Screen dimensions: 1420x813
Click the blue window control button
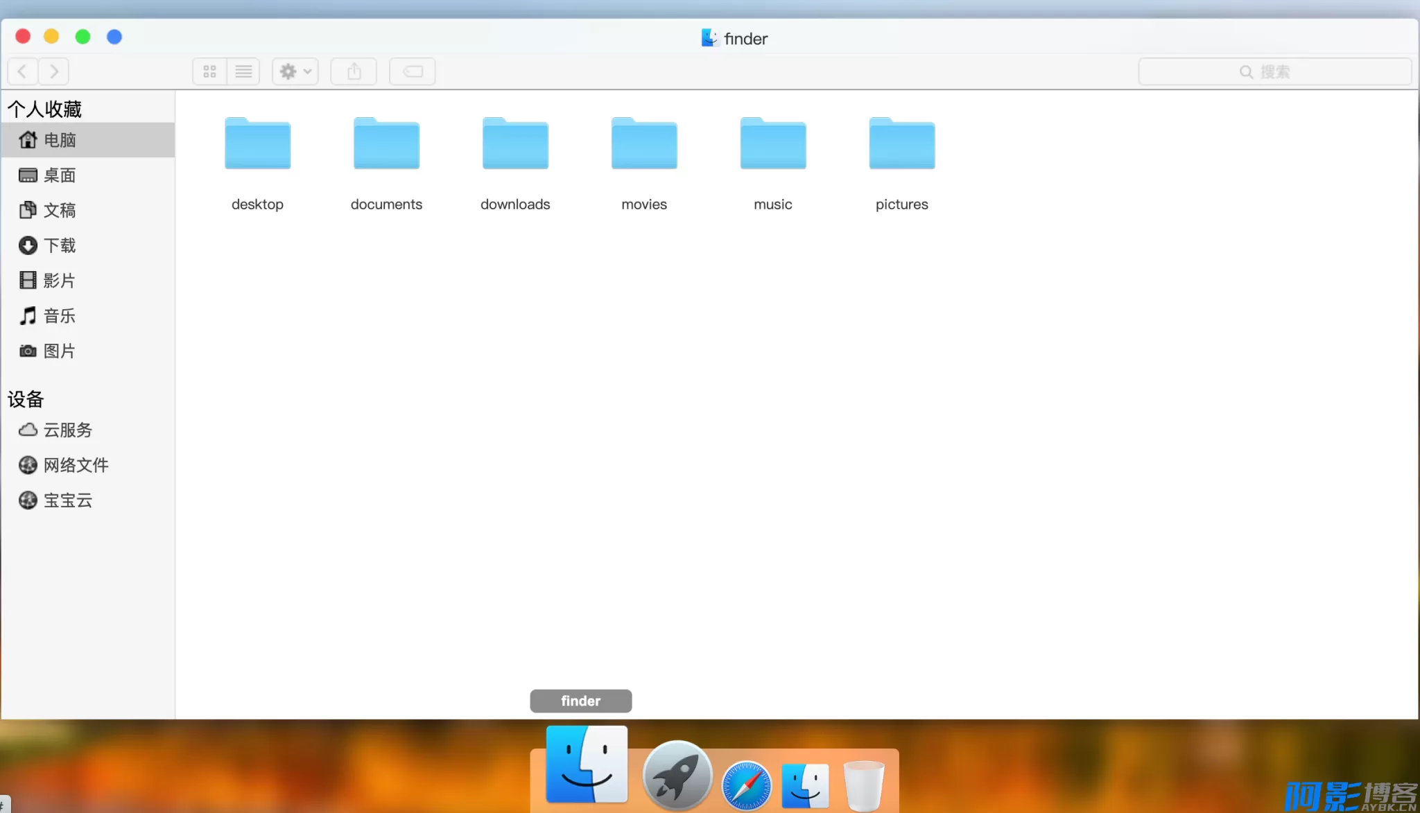tap(114, 37)
